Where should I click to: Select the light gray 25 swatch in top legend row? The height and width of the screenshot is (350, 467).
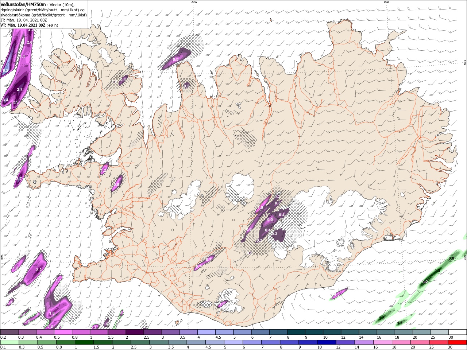pos(440,332)
